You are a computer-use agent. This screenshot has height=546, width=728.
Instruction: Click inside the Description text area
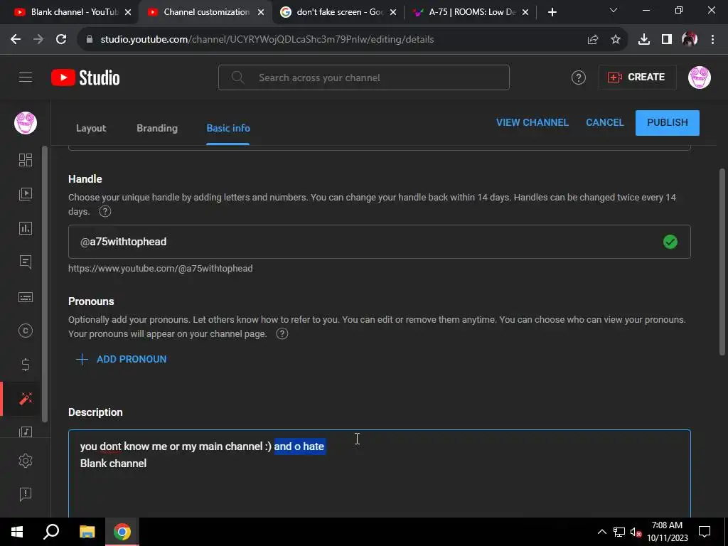(380, 473)
